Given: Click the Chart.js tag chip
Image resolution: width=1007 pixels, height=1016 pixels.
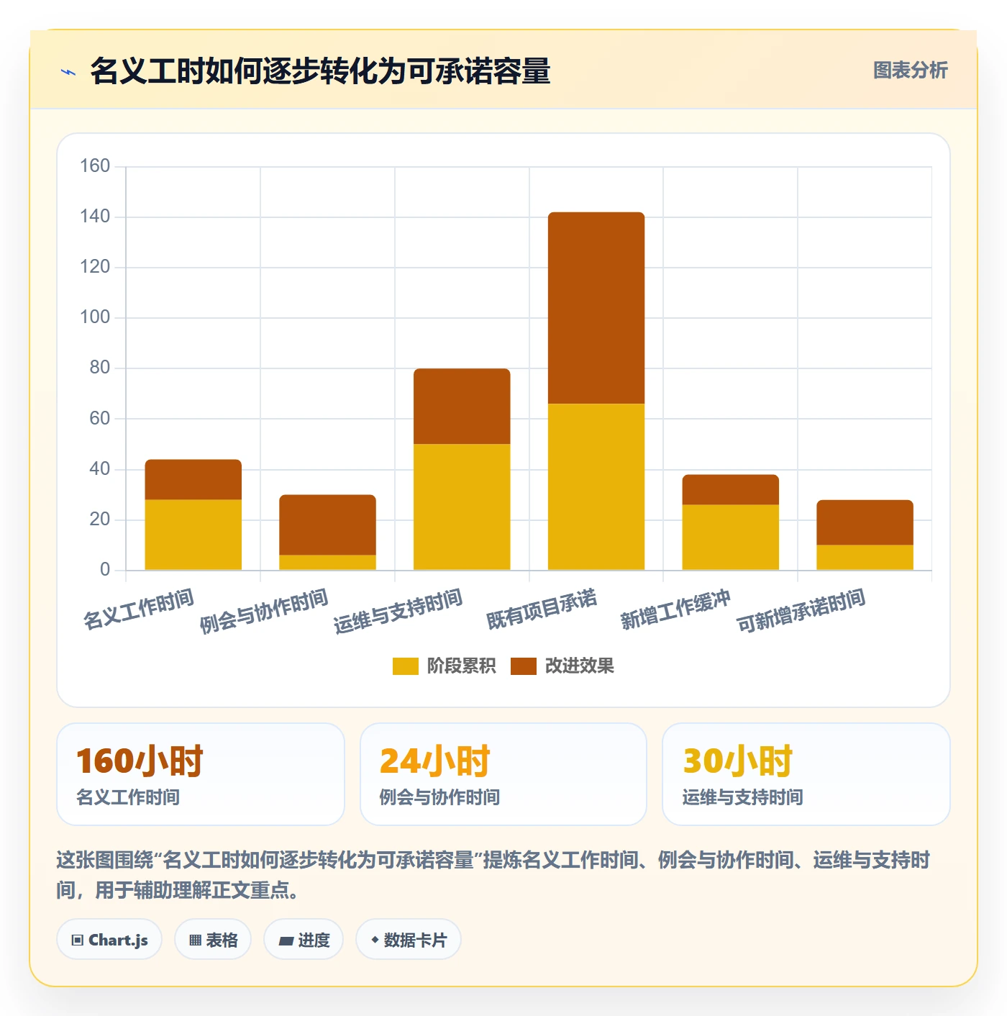Looking at the screenshot, I should 109,940.
